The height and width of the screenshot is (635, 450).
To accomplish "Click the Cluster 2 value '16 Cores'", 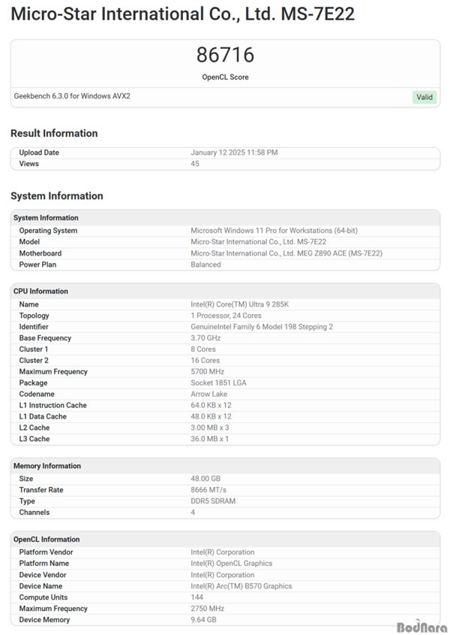I will (x=205, y=360).
